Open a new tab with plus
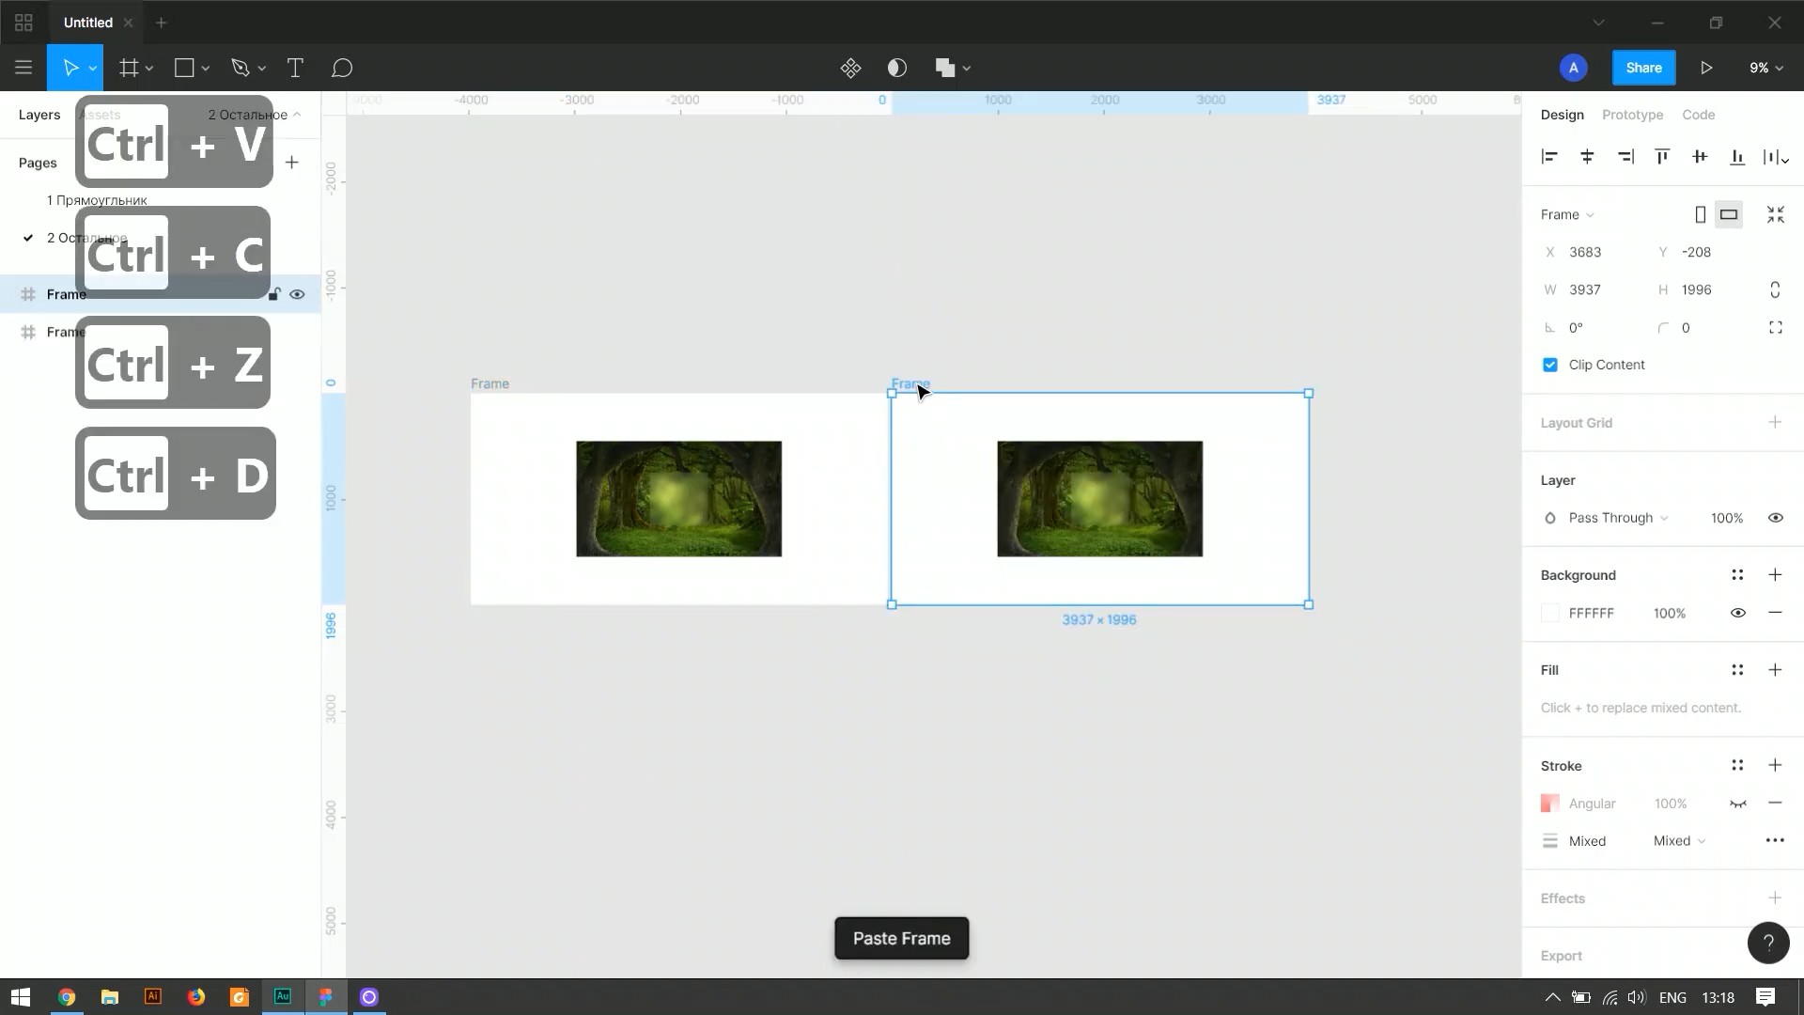 point(161,23)
